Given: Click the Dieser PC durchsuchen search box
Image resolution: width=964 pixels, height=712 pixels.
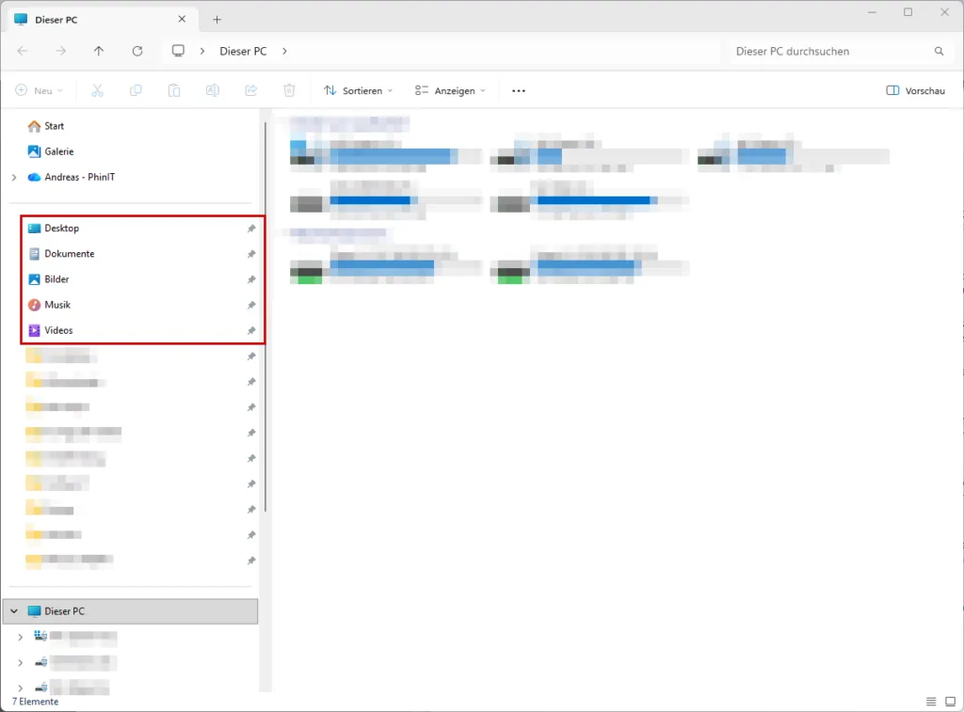Looking at the screenshot, I should pos(828,51).
